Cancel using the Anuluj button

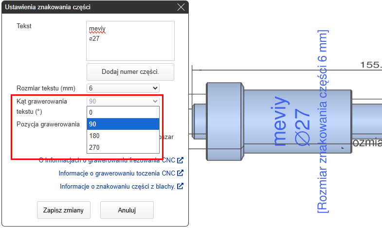[127, 210]
